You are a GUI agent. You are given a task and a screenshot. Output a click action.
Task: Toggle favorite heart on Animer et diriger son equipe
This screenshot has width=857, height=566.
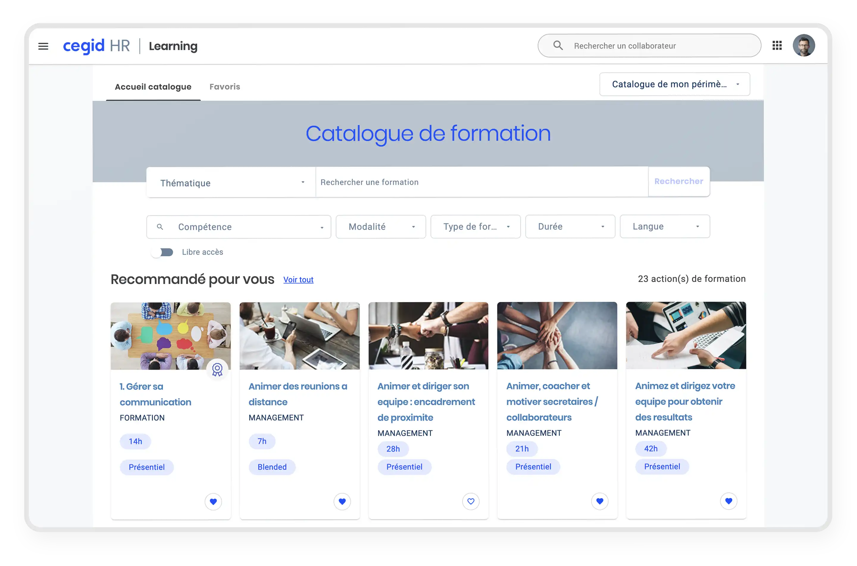(x=470, y=501)
